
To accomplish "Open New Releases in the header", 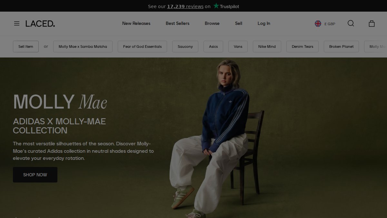I will (136, 23).
